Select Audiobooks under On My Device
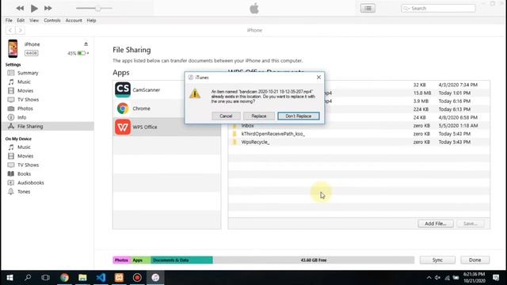Image resolution: width=507 pixels, height=285 pixels. pyautogui.click(x=30, y=183)
